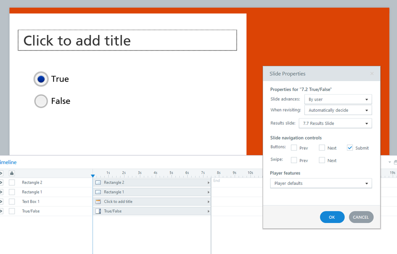This screenshot has height=254, width=397.
Task: Click OK in Slide Properties
Action: [x=332, y=217]
